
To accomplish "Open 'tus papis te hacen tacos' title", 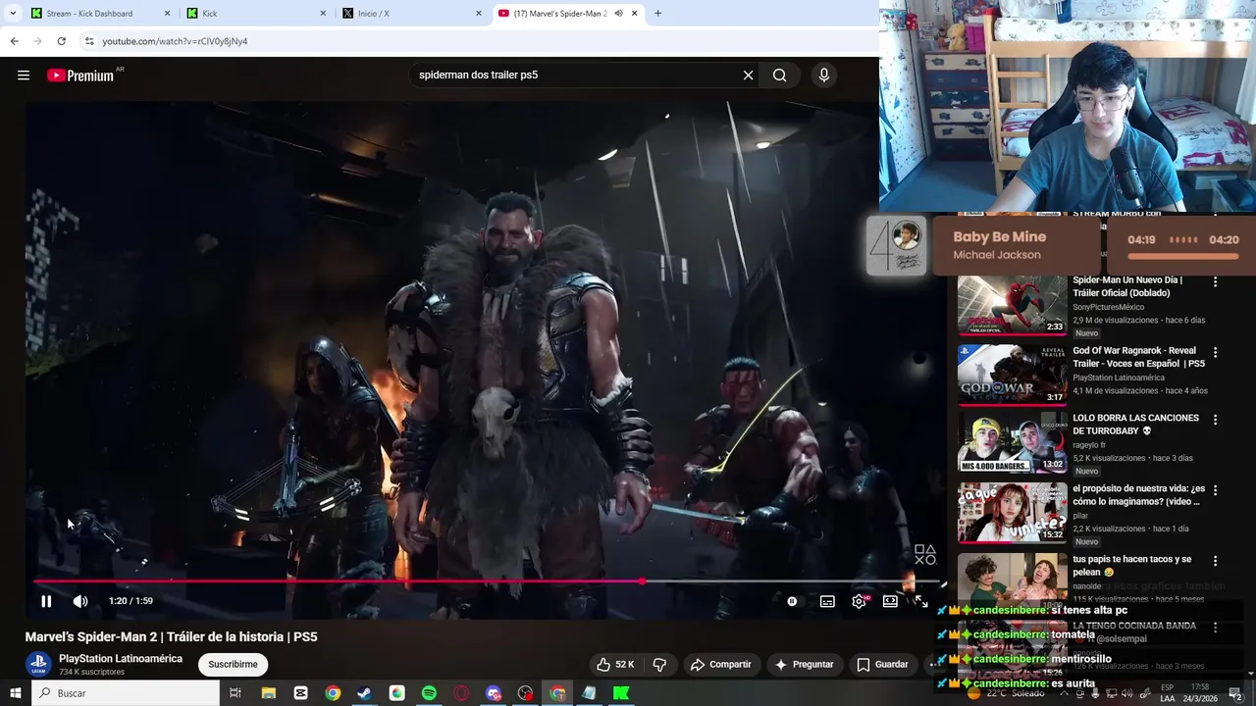I will (x=1131, y=565).
